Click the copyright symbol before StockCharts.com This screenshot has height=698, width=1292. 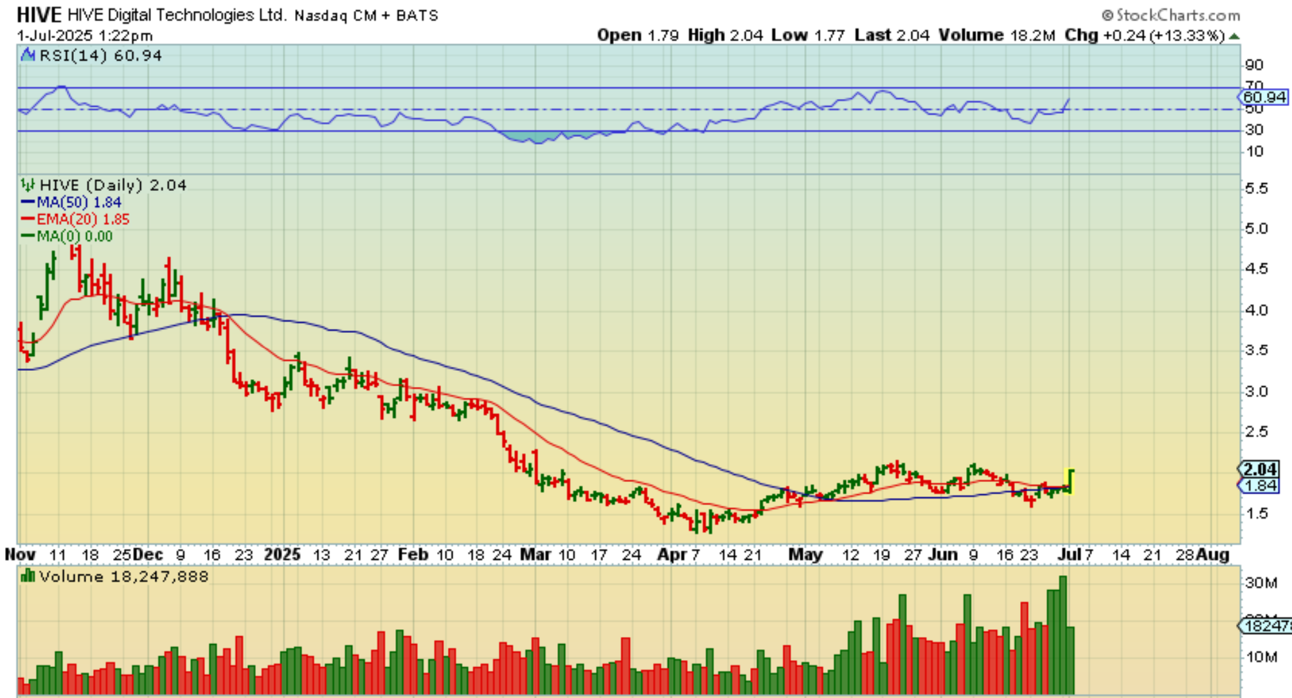(x=1108, y=15)
